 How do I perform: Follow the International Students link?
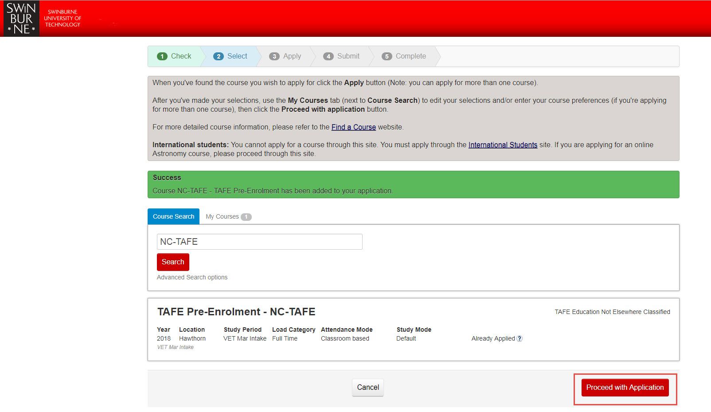click(x=503, y=145)
